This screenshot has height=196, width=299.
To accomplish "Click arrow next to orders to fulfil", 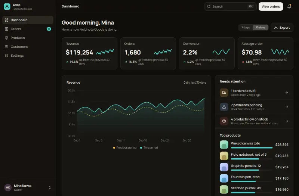I will click(287, 93).
